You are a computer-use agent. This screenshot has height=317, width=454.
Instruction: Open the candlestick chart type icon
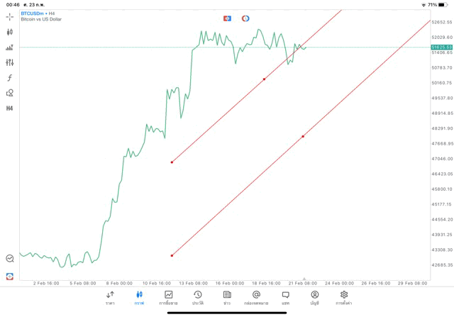pyautogui.click(x=10, y=32)
